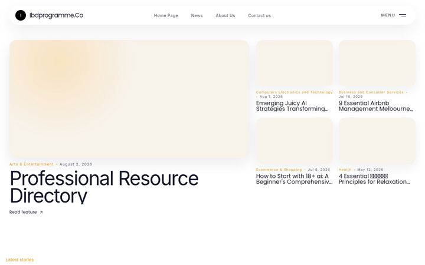Open About Us nav item
Image resolution: width=425 pixels, height=265 pixels.
coord(225,16)
